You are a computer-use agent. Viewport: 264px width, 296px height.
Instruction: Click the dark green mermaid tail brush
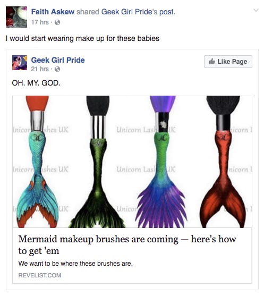(98, 162)
